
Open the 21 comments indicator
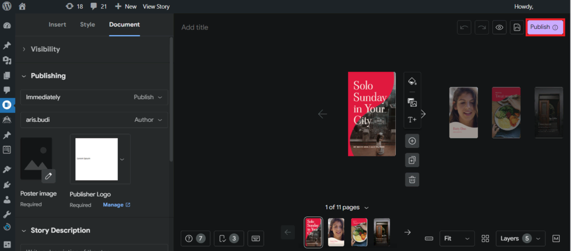coord(98,7)
